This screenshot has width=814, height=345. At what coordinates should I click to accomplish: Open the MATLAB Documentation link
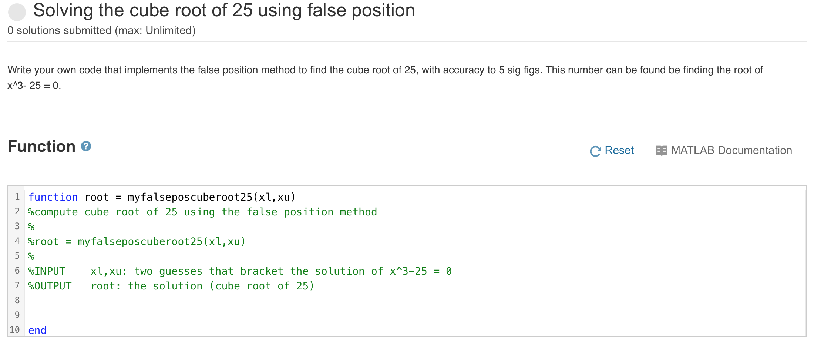pyautogui.click(x=731, y=150)
